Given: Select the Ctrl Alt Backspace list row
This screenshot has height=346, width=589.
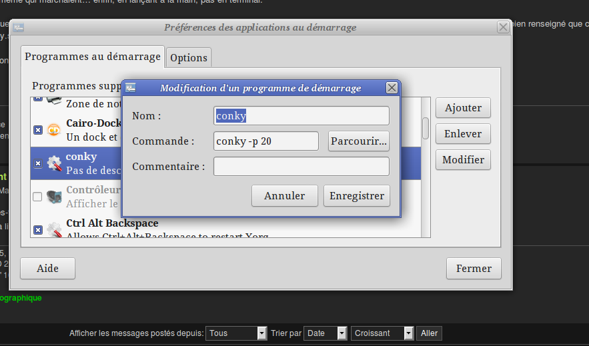Looking at the screenshot, I should (x=225, y=229).
